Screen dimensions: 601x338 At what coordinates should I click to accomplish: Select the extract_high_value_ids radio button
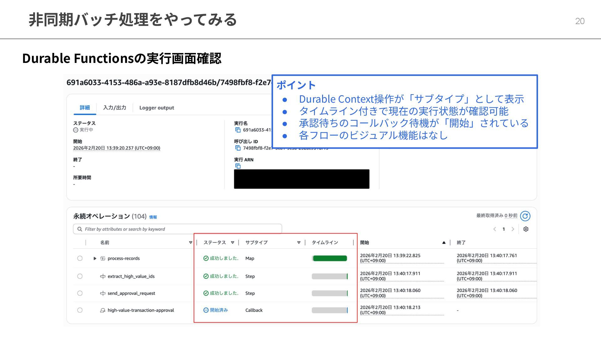pyautogui.click(x=80, y=276)
